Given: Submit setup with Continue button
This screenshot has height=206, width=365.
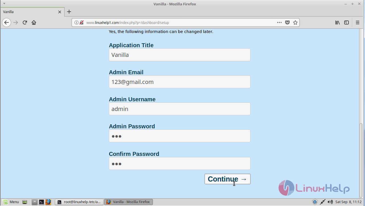Looking at the screenshot, I should coord(227,179).
